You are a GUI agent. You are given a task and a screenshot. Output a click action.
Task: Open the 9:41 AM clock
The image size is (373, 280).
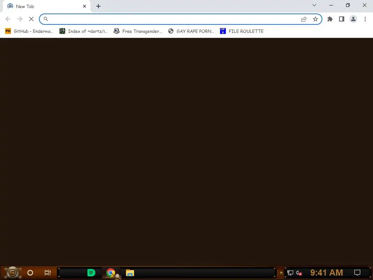tap(327, 273)
